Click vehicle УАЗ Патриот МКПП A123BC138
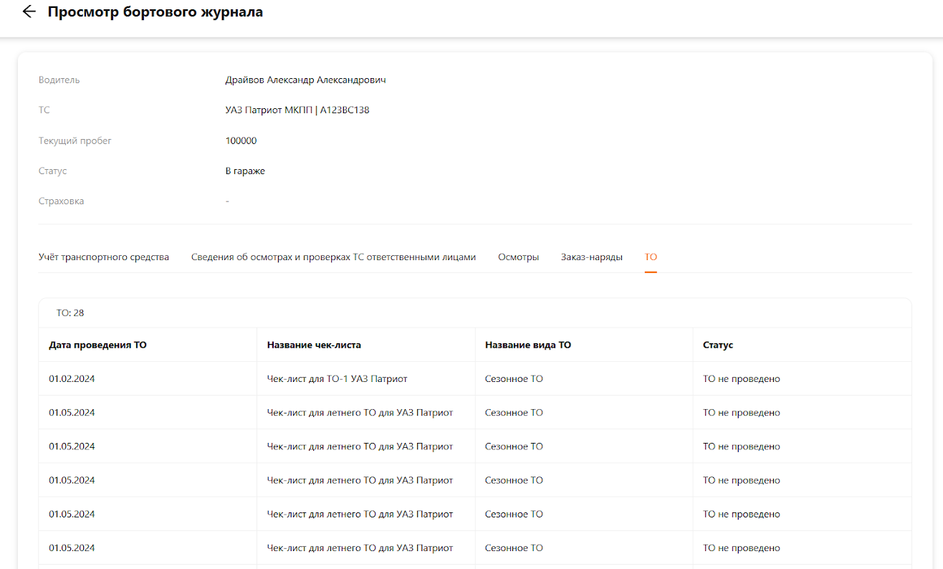 point(297,110)
